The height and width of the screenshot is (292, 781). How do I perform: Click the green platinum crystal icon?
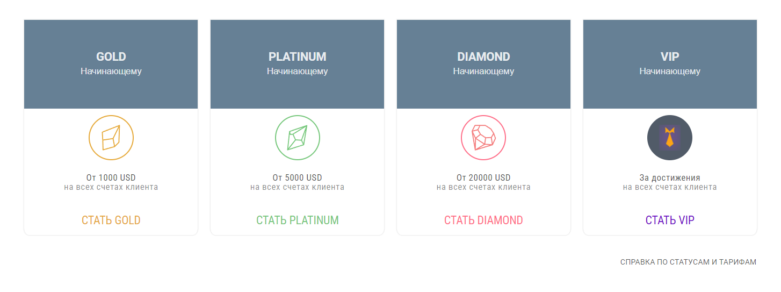click(x=298, y=138)
